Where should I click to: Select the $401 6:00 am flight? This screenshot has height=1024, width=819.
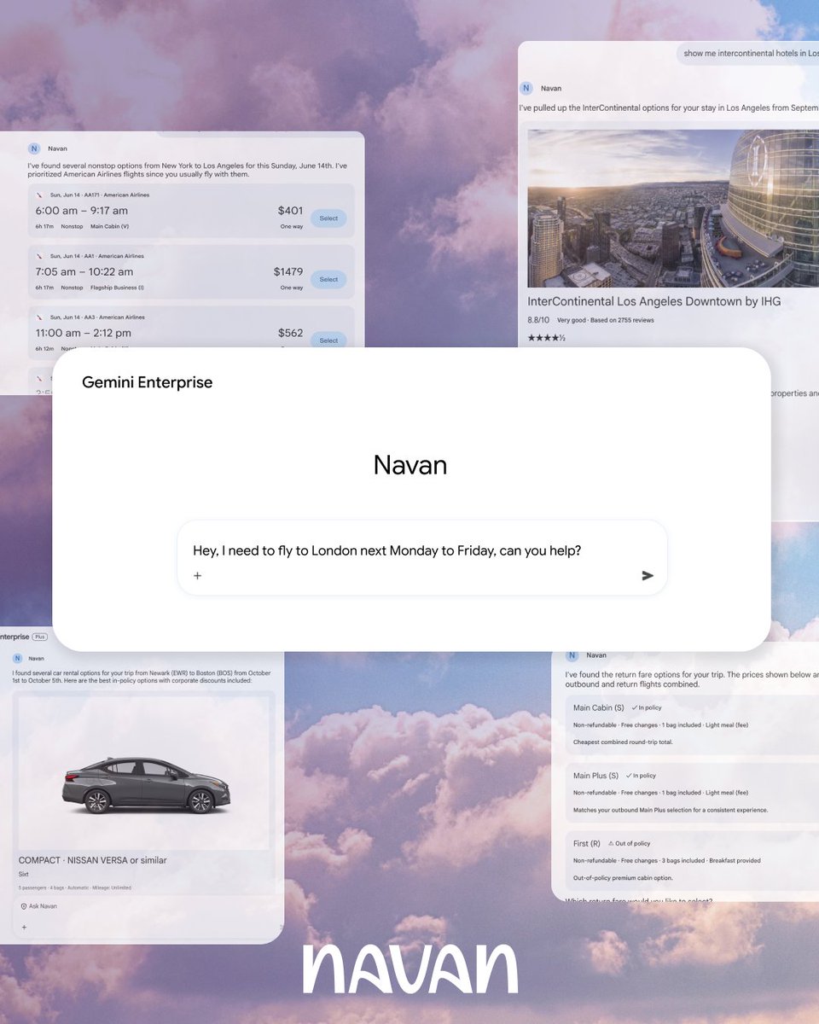328,218
